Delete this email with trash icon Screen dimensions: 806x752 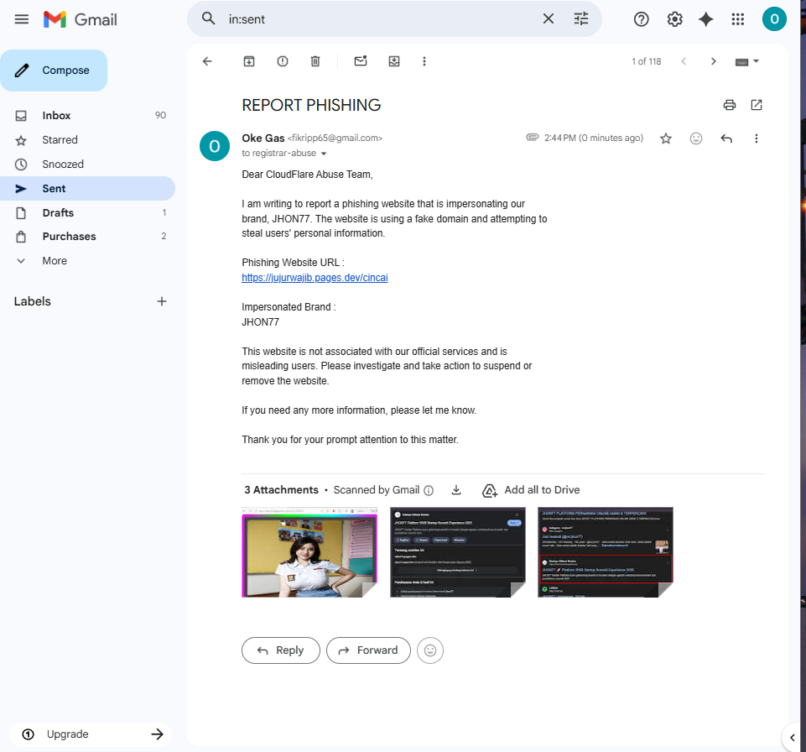coord(315,62)
